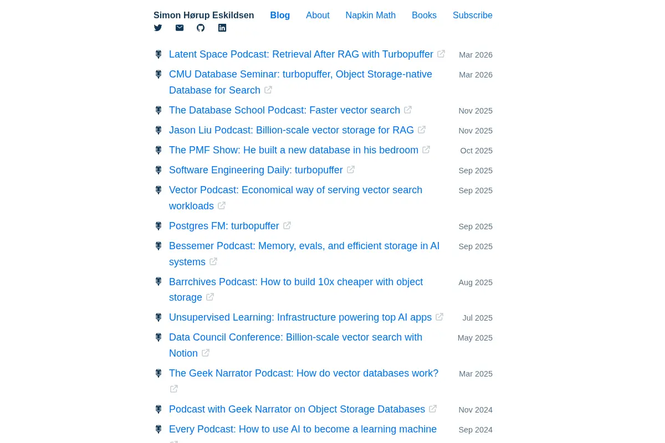This screenshot has width=665, height=443.
Task: Click microphone icon beside CMU Database Seminar
Action: pyautogui.click(x=158, y=74)
